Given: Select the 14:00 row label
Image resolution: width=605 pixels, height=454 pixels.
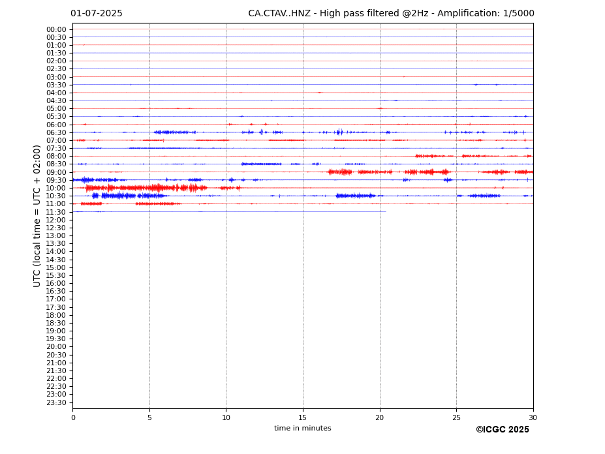Looking at the screenshot, I should click(56, 252).
